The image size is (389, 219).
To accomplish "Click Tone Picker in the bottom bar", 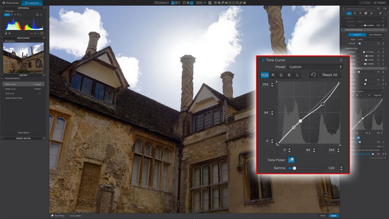I will pos(58,216).
